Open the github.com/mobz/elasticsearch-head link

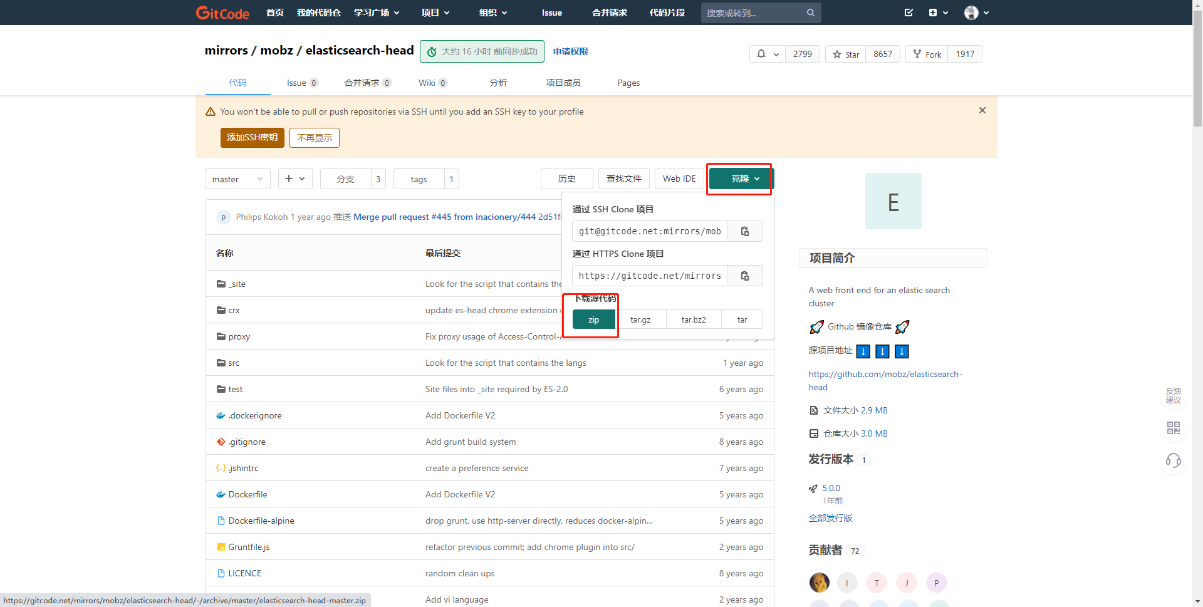point(885,380)
